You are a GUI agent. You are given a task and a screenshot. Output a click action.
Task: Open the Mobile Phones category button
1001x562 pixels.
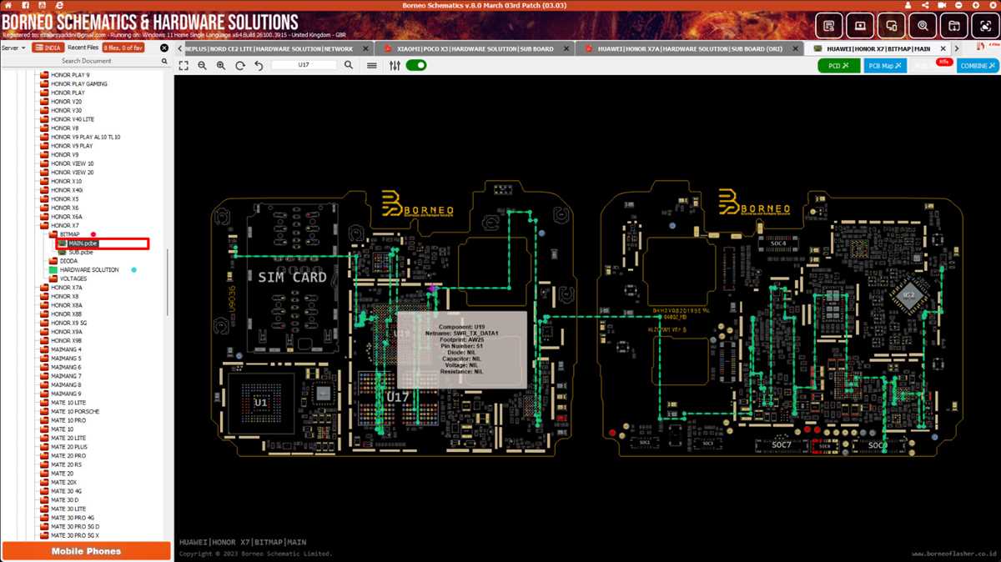pos(86,551)
